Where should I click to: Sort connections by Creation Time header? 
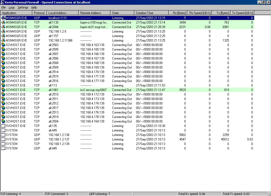tap(151, 13)
